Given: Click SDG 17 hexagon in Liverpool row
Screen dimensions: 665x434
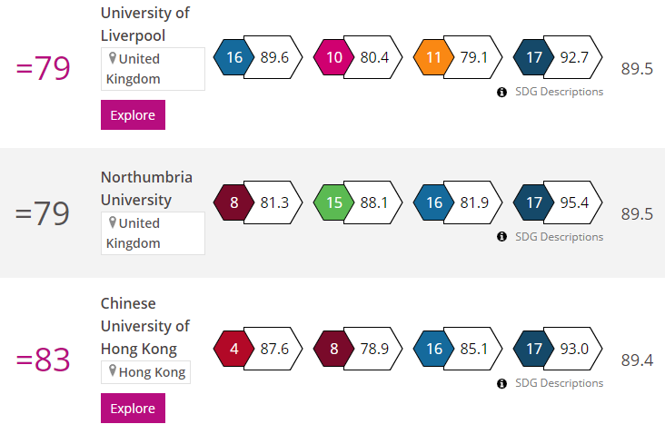Looking at the screenshot, I should coord(533,58).
